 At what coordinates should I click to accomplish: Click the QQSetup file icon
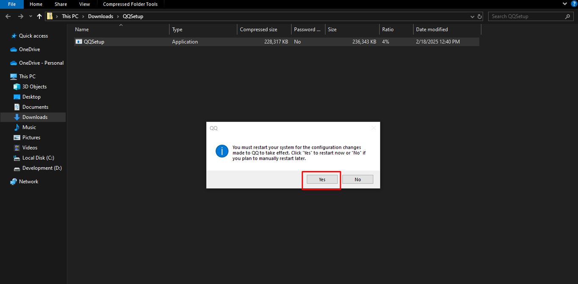pos(79,42)
